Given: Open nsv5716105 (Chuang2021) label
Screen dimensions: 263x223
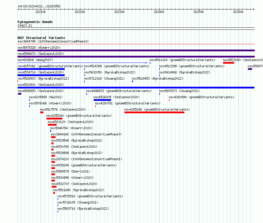Looking at the screenshot, I should click(x=78, y=202).
